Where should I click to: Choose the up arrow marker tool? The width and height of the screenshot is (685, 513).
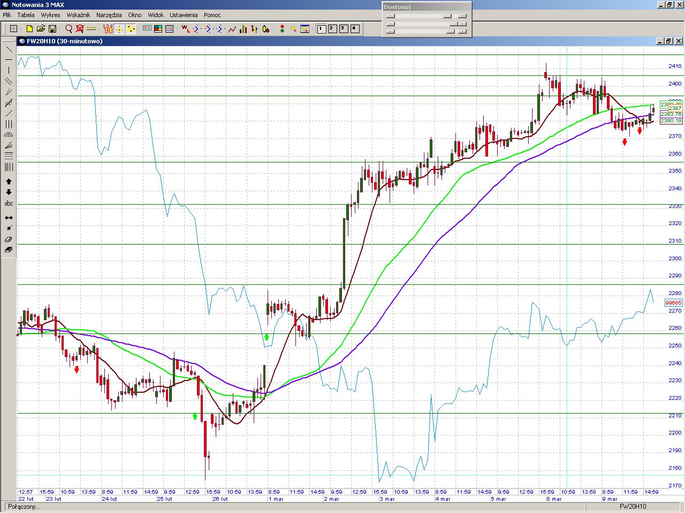pyautogui.click(x=9, y=182)
